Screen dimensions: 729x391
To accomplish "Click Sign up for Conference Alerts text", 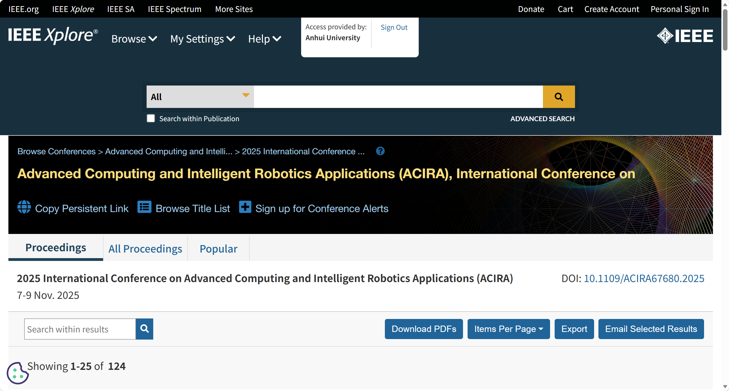I will point(322,208).
